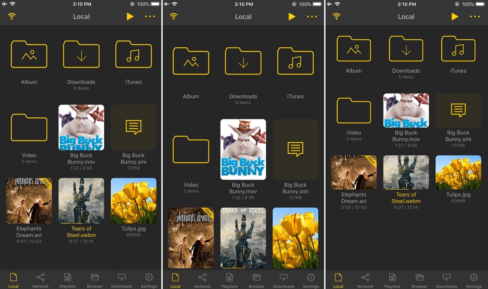Open the iTunes music folder in right screen
This screenshot has height=289, width=488.
[458, 48]
